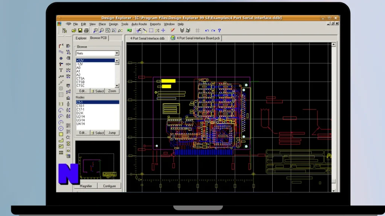Select the -12V net in list
385x216 pixels.
[x=95, y=64]
